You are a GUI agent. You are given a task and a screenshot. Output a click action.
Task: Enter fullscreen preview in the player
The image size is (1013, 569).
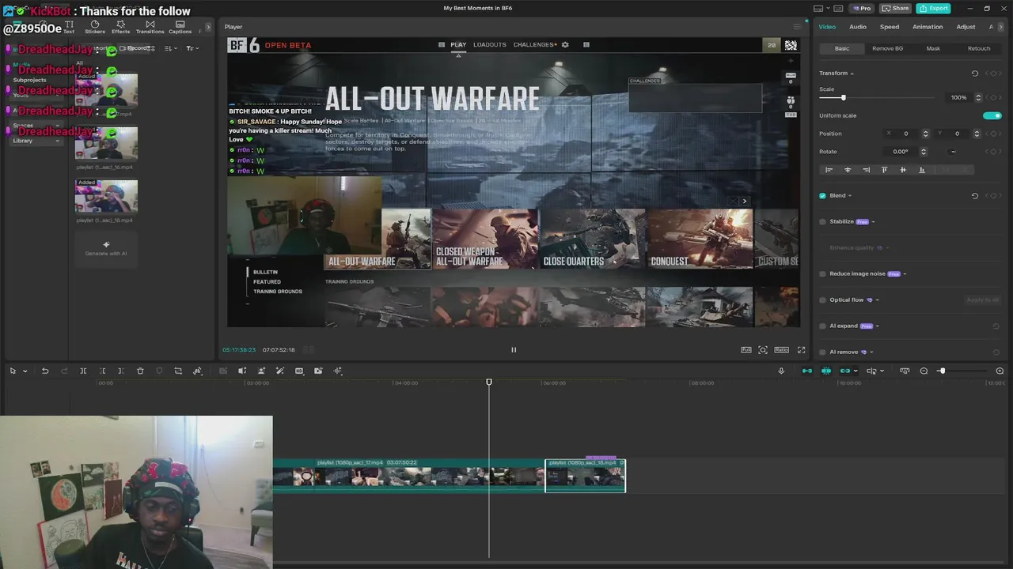tap(801, 349)
